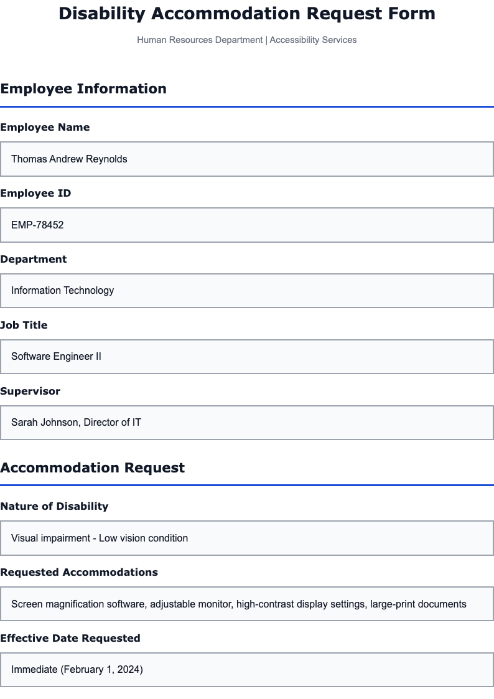Image resolution: width=494 pixels, height=699 pixels.
Task: Select the Effective Date Requested label
Action: pos(70,638)
